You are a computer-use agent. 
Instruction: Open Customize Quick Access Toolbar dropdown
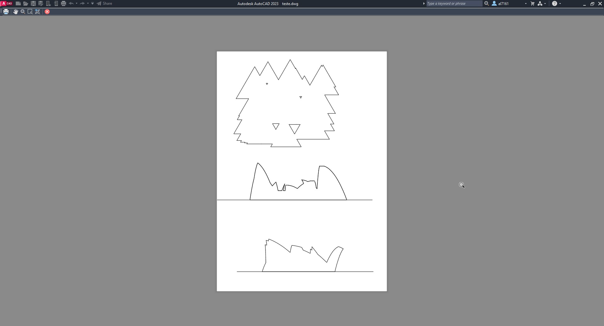click(x=92, y=3)
